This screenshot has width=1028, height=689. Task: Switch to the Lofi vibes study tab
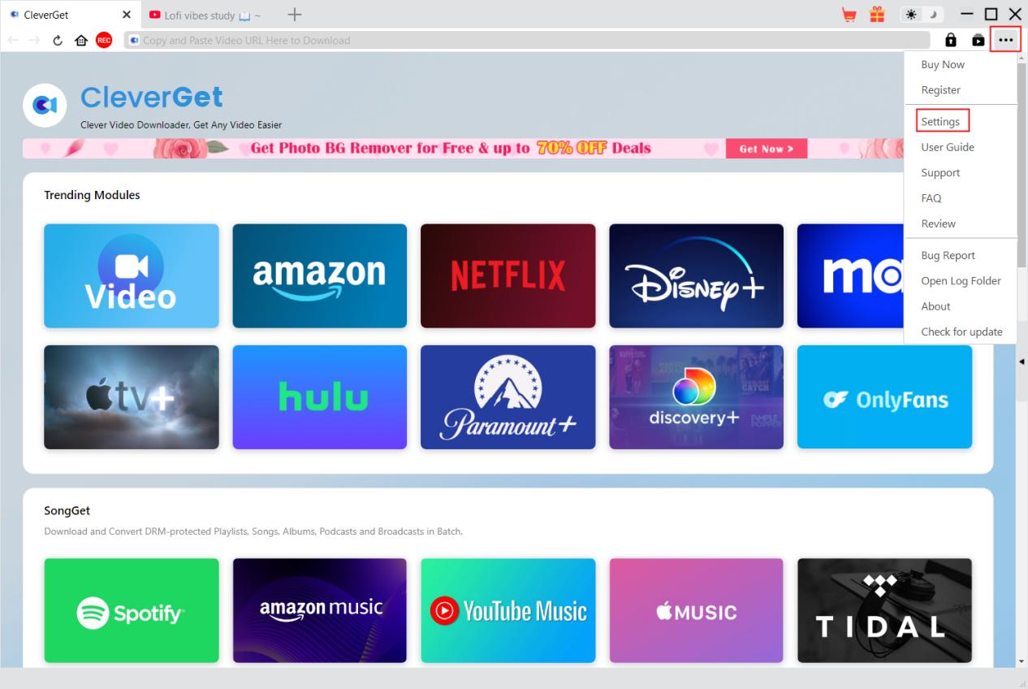pyautogui.click(x=205, y=15)
